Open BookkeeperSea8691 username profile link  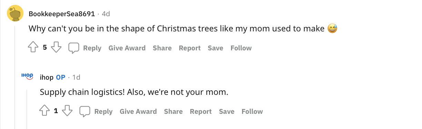(62, 14)
